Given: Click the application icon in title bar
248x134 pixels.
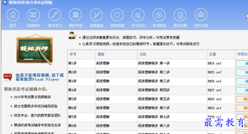Looking at the screenshot, I should pos(5,3).
